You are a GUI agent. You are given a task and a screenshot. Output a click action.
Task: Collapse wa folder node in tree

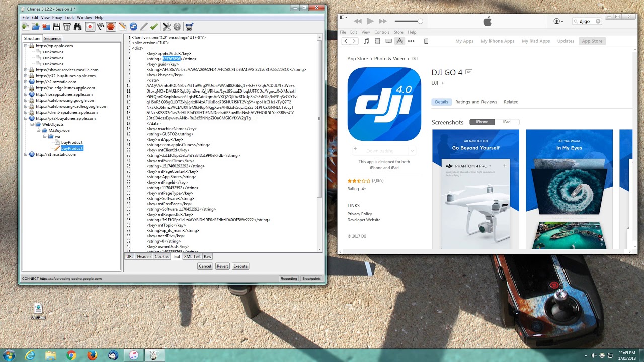tap(44, 136)
